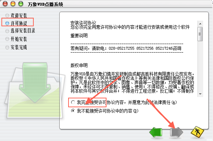Select the 开始安装 step indicator
213x141 pixels.
pyautogui.click(x=7, y=39)
